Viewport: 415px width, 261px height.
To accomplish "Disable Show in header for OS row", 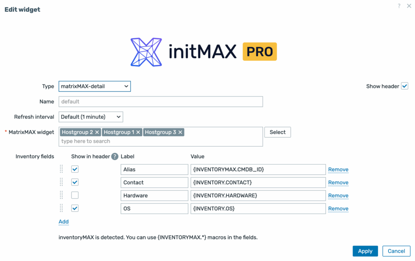I will pyautogui.click(x=75, y=208).
